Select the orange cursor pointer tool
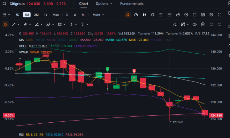230x138 pixels. click(6, 24)
